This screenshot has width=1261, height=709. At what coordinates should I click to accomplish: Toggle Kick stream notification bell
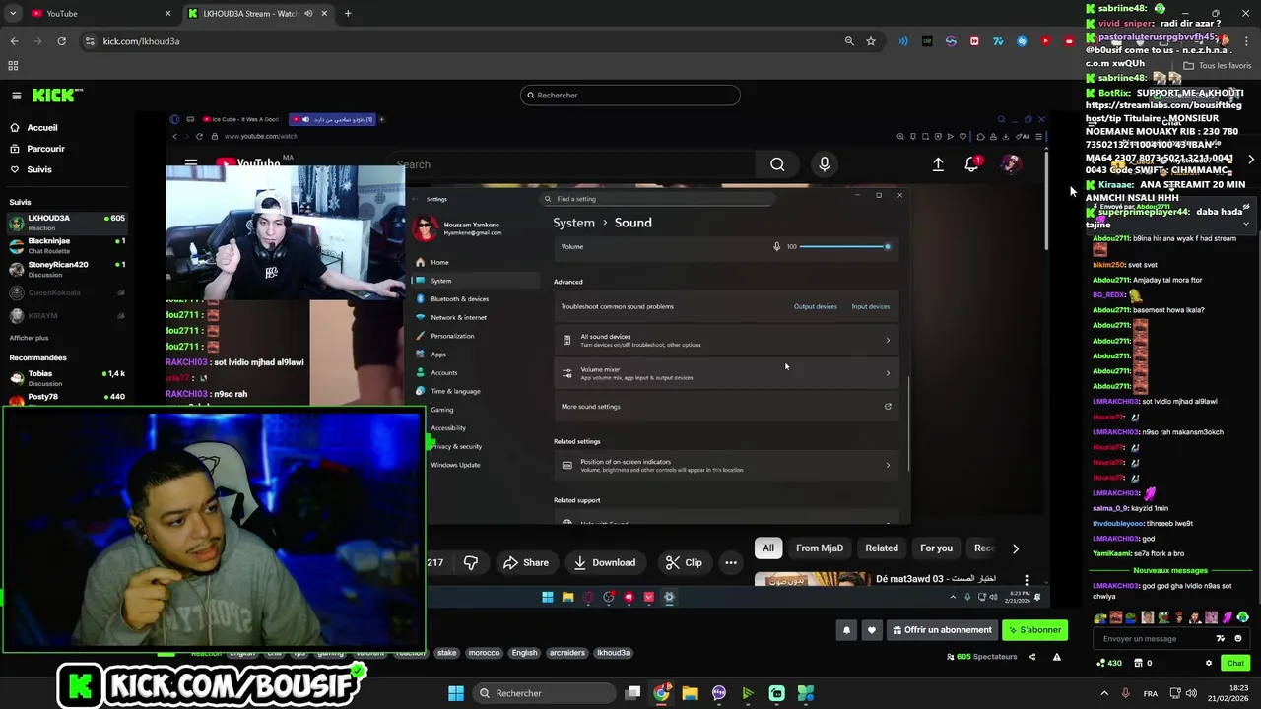coord(846,630)
